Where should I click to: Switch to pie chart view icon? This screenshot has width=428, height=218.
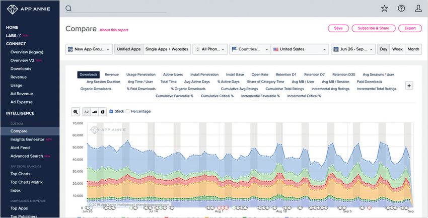coord(103,112)
